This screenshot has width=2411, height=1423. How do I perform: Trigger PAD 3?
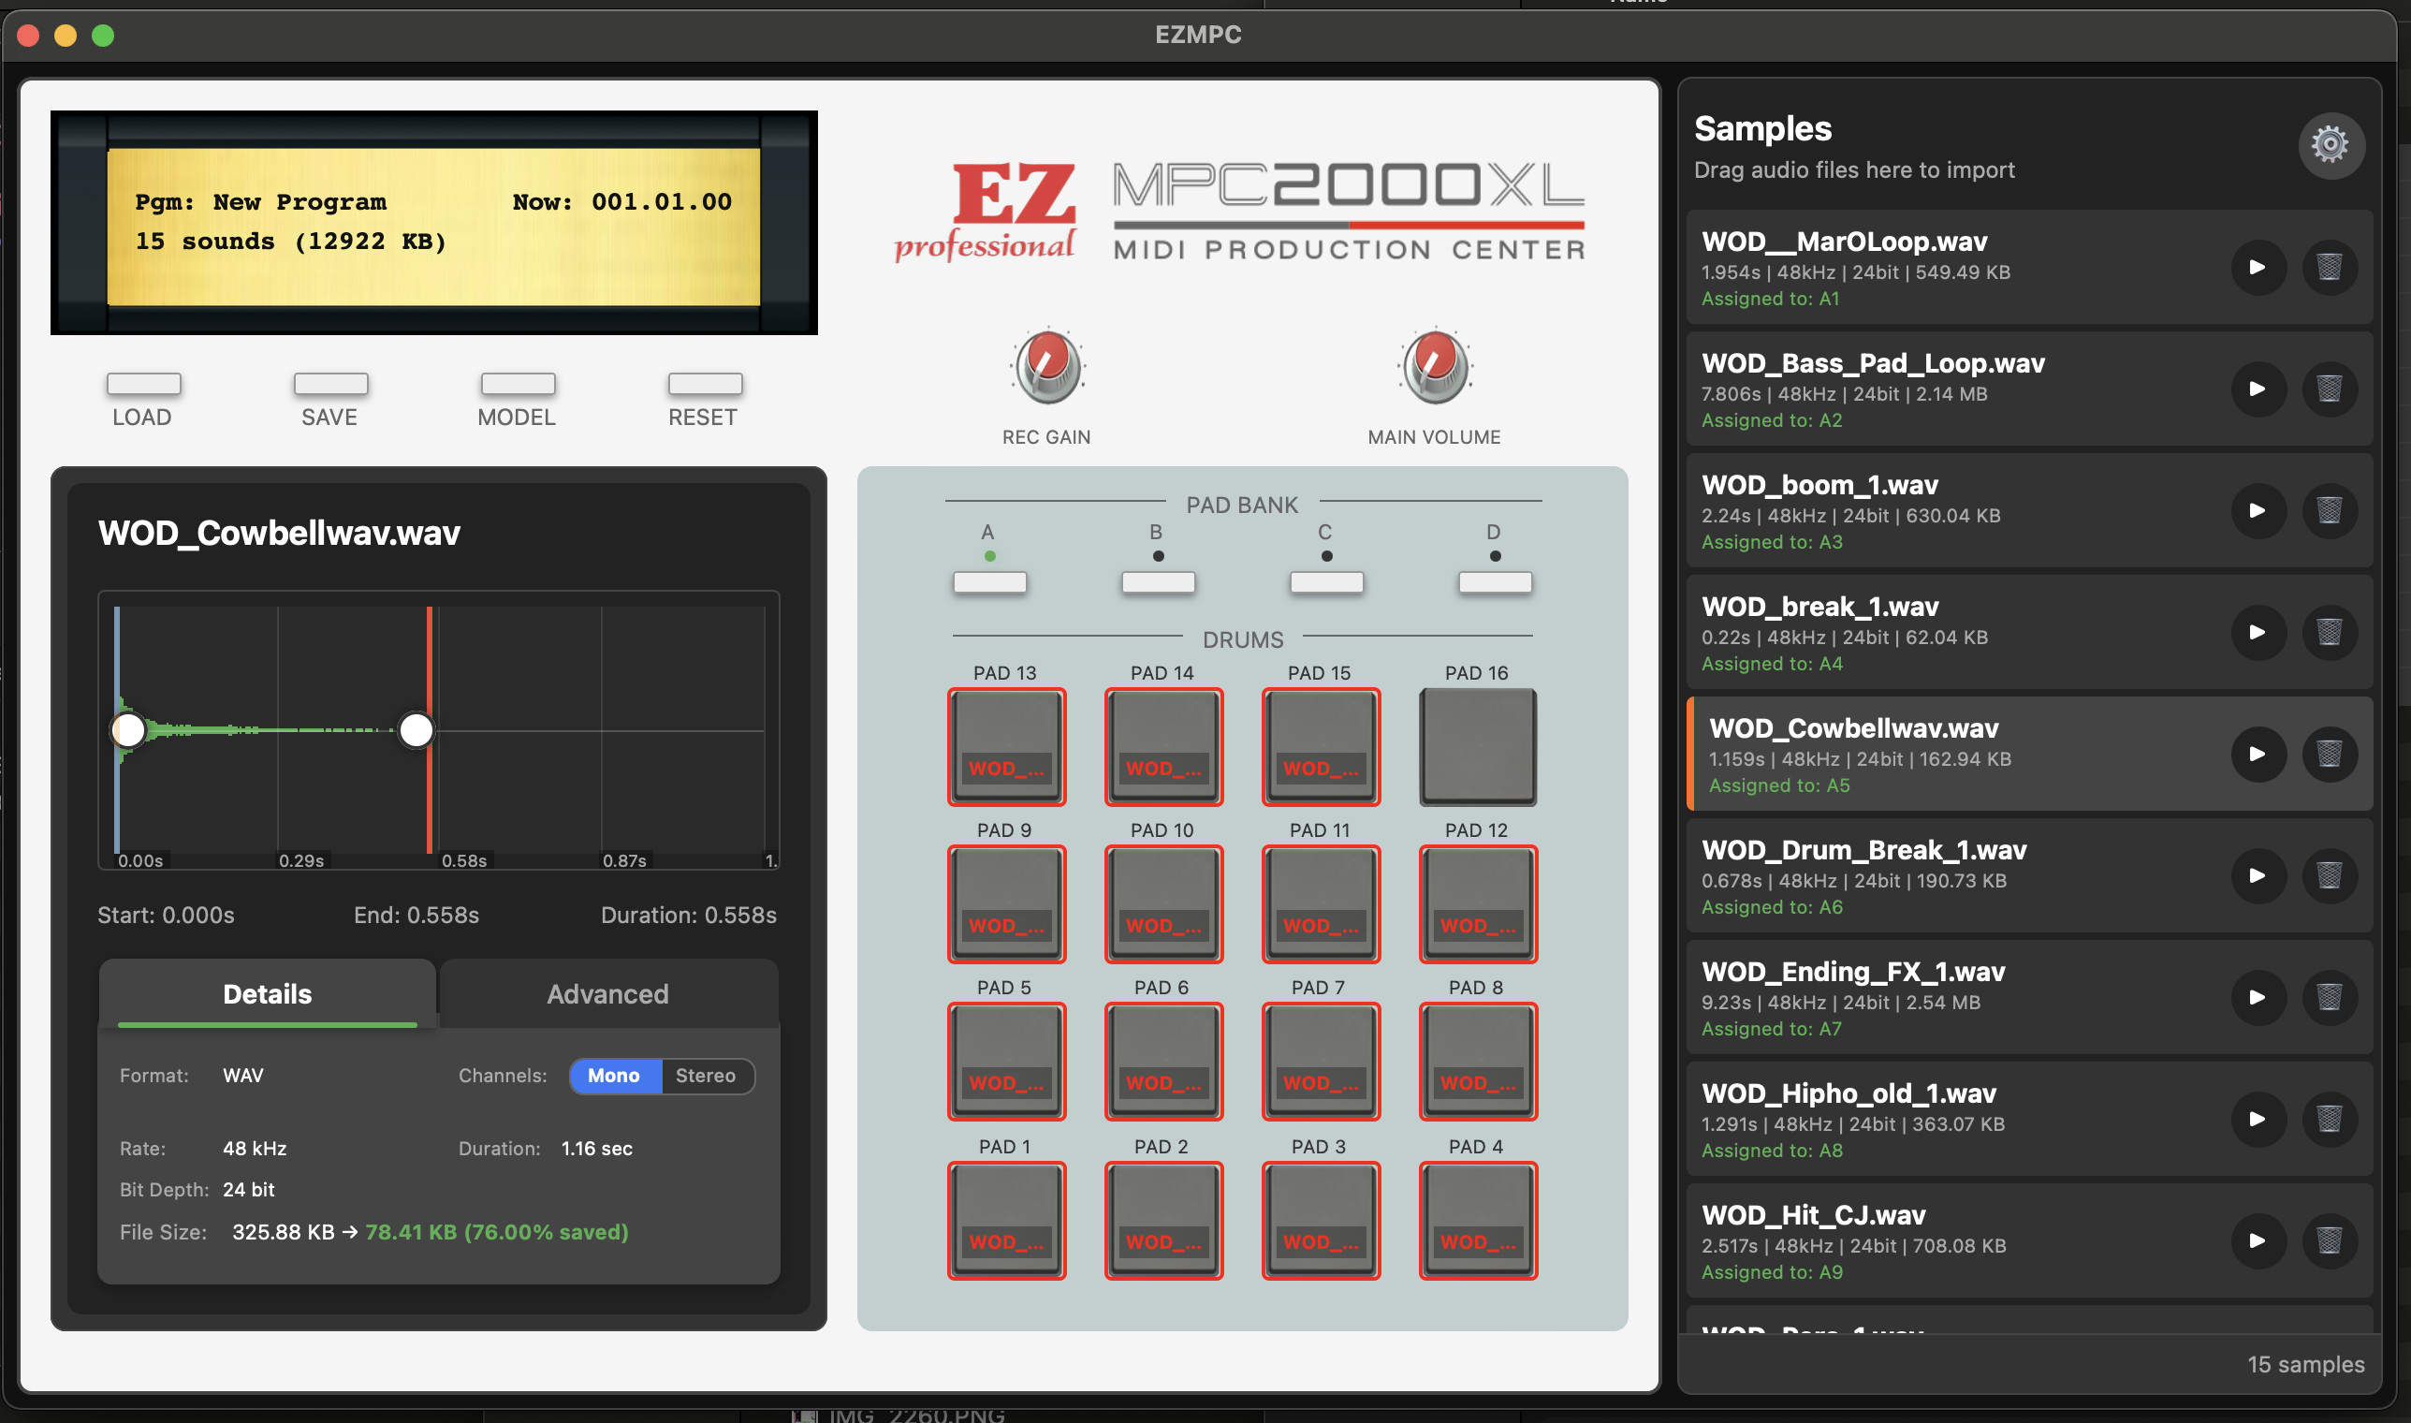tap(1321, 1221)
